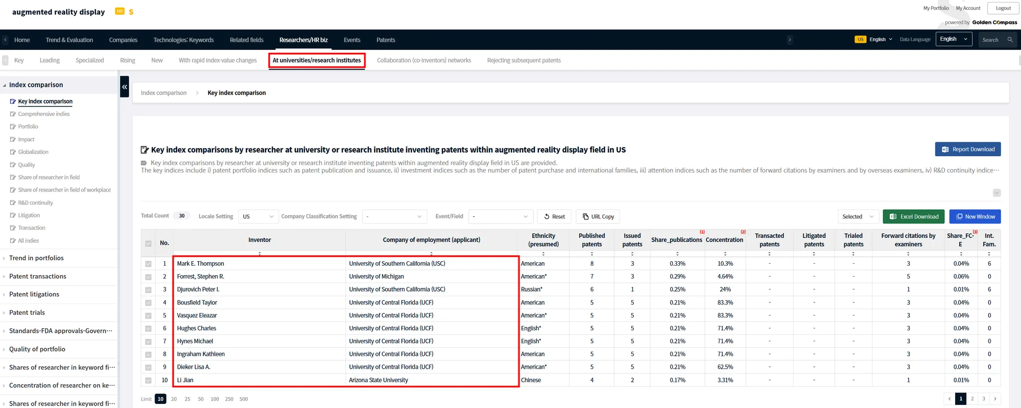Open Comprehensive indies in sidebar
The image size is (1021, 408).
(44, 114)
